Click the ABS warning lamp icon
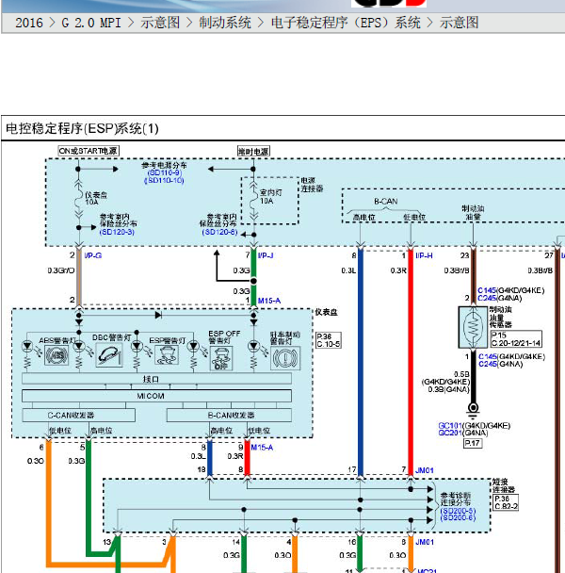Viewport: 565px width, 573px height. coord(56,355)
